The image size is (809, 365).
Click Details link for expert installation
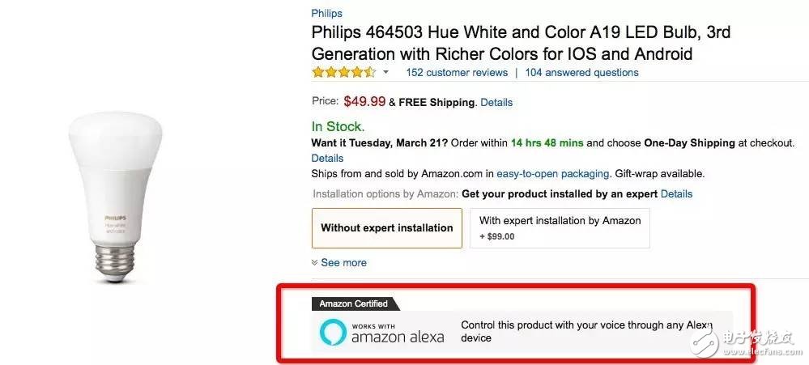point(676,193)
